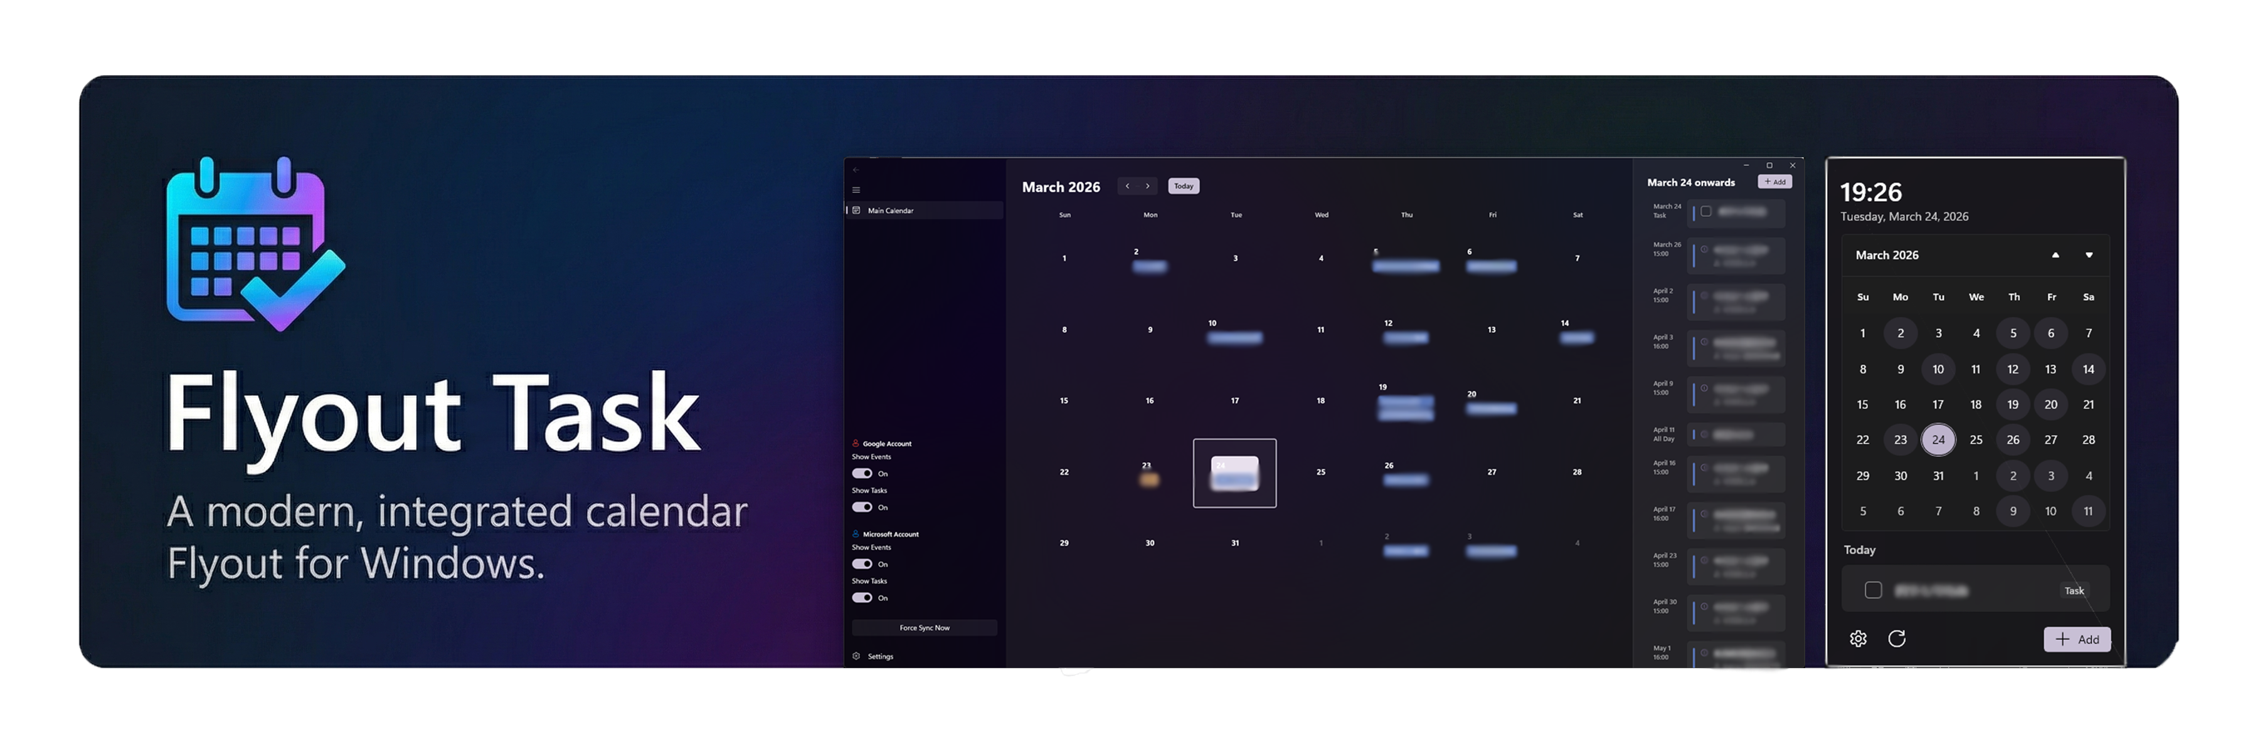Click the Force Sync Now button
Viewport: 2248px width, 742px height.
tap(924, 628)
